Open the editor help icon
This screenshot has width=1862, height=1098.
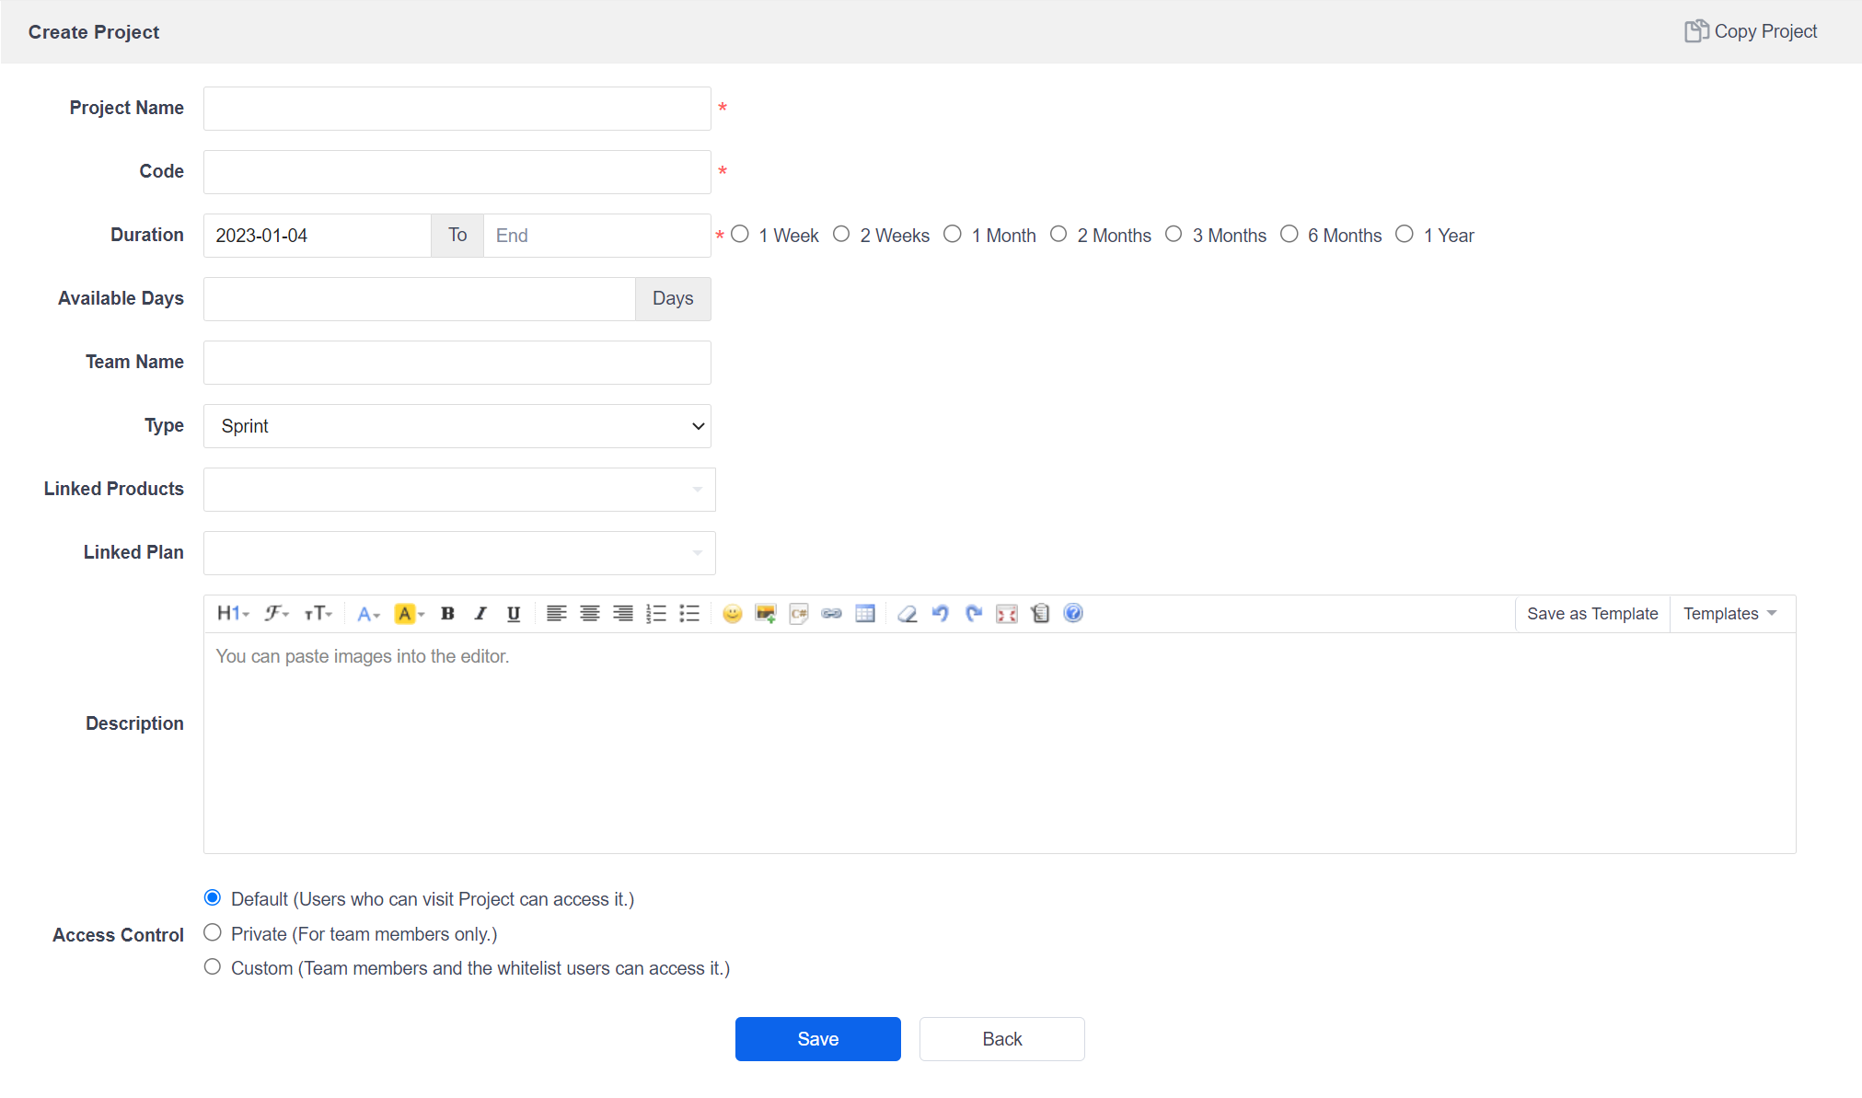(x=1073, y=614)
